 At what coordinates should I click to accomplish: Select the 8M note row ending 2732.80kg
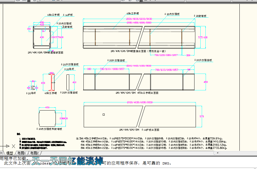pyautogui.click(x=154, y=148)
